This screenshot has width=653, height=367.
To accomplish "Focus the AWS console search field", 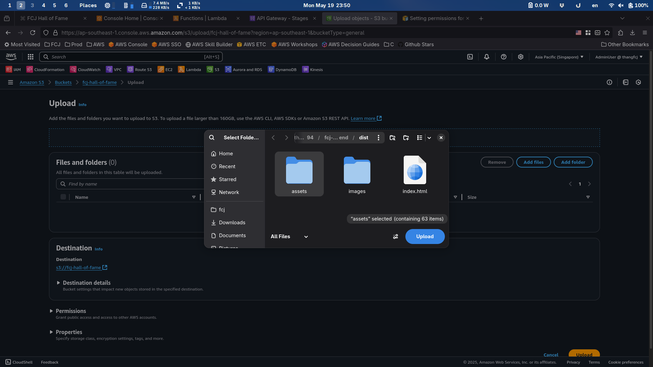I will [x=131, y=57].
